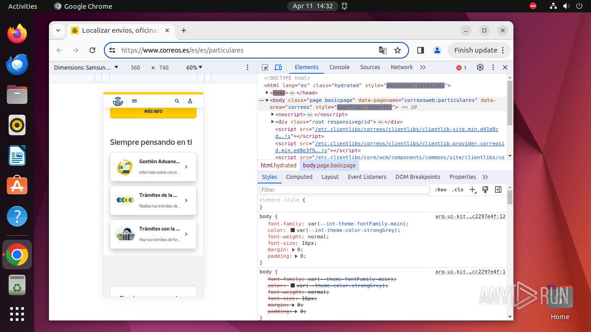Click strongGrey color swatch in first body rule

point(292,230)
